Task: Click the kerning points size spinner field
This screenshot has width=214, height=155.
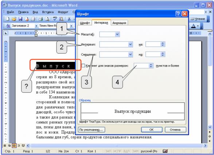Action: point(143,65)
